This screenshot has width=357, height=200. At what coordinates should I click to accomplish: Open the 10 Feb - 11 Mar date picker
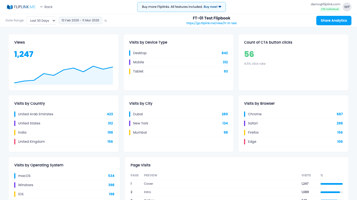pyautogui.click(x=80, y=20)
